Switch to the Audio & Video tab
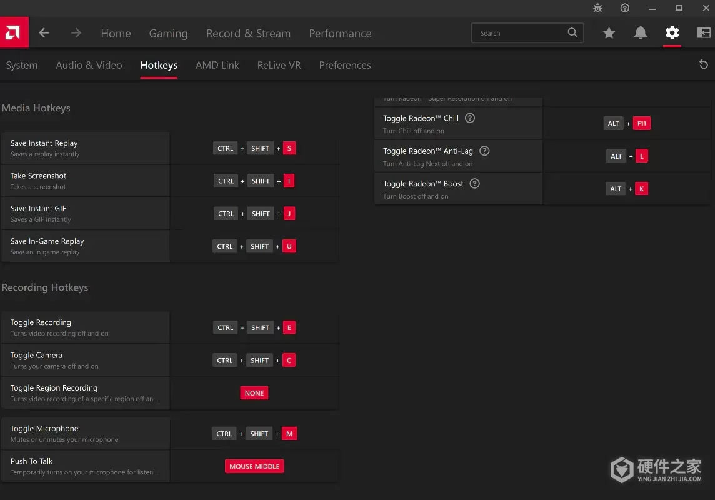715x500 pixels. click(89, 65)
